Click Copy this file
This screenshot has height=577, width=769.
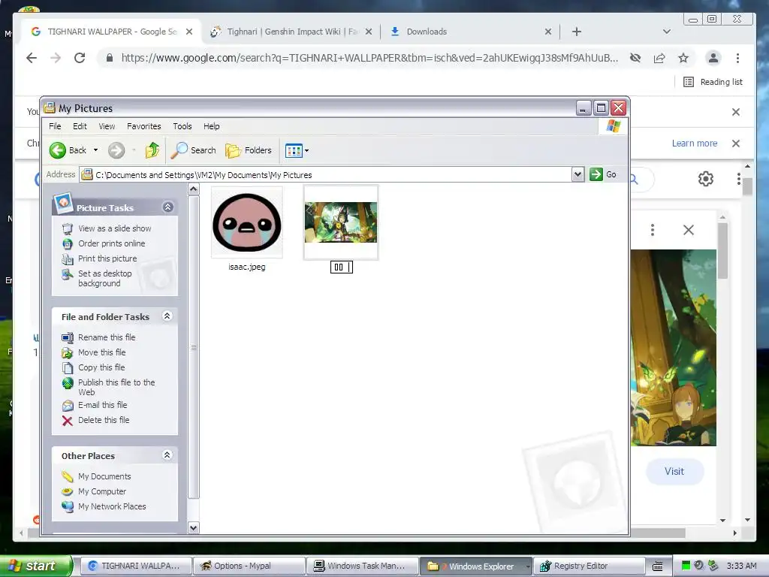[x=101, y=367]
